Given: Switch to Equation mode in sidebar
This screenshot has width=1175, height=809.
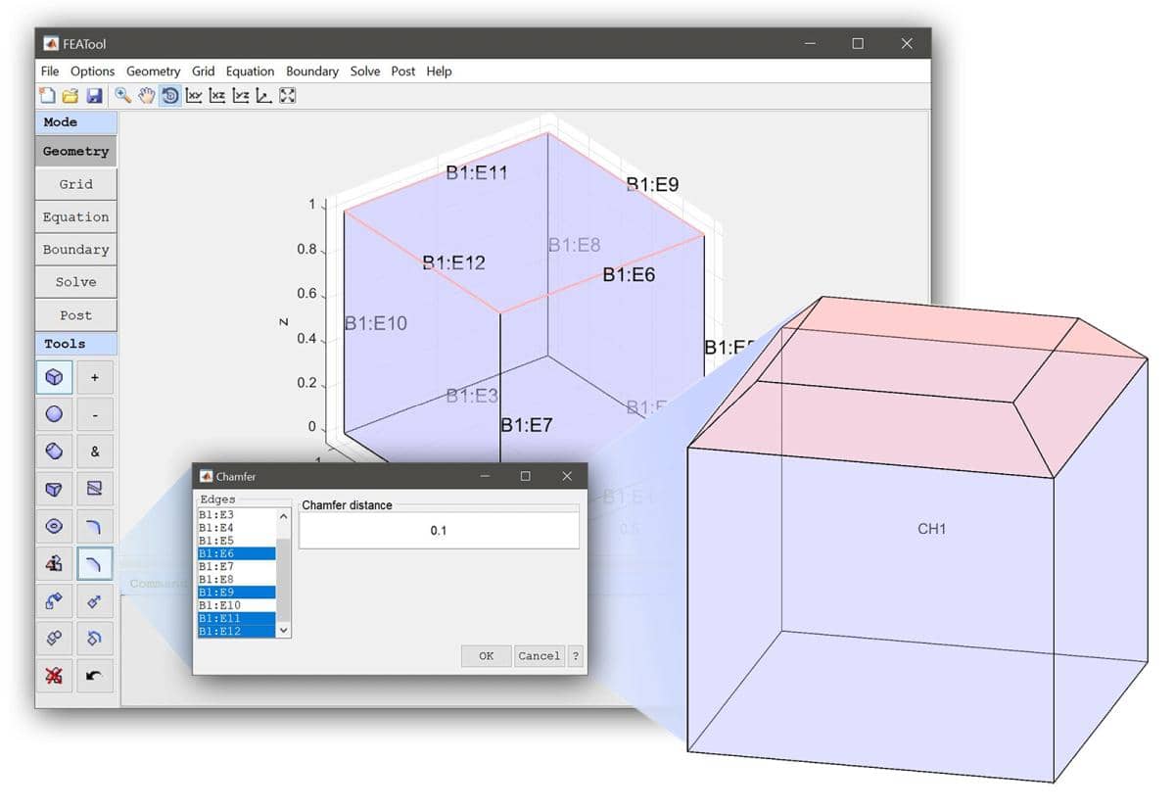Looking at the screenshot, I should tap(75, 216).
